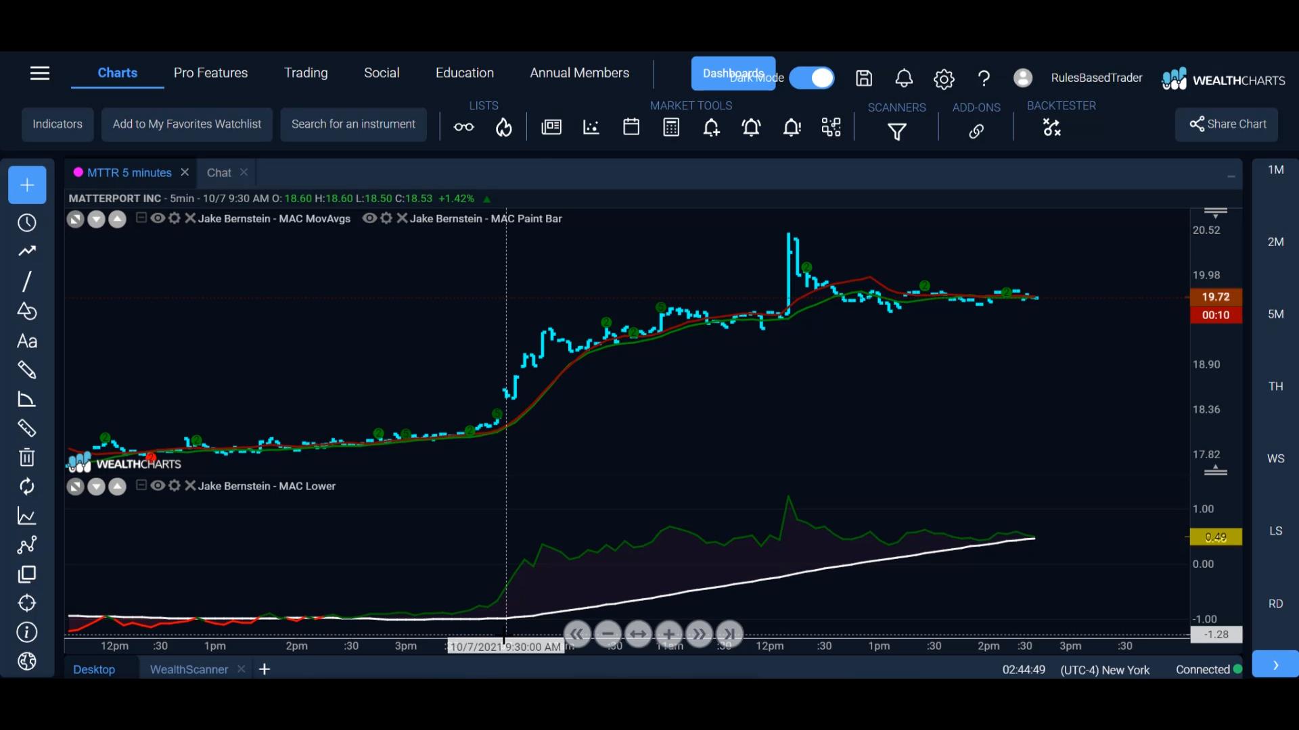Image resolution: width=1299 pixels, height=730 pixels.
Task: Switch to the Chat tab
Action: tap(219, 173)
